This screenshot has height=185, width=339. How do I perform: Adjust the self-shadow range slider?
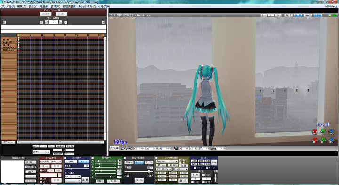pos(138,172)
